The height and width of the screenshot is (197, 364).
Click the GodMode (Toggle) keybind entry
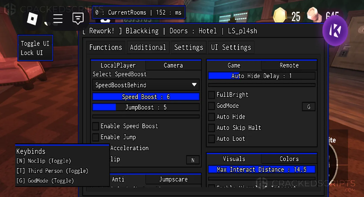pos(45,181)
